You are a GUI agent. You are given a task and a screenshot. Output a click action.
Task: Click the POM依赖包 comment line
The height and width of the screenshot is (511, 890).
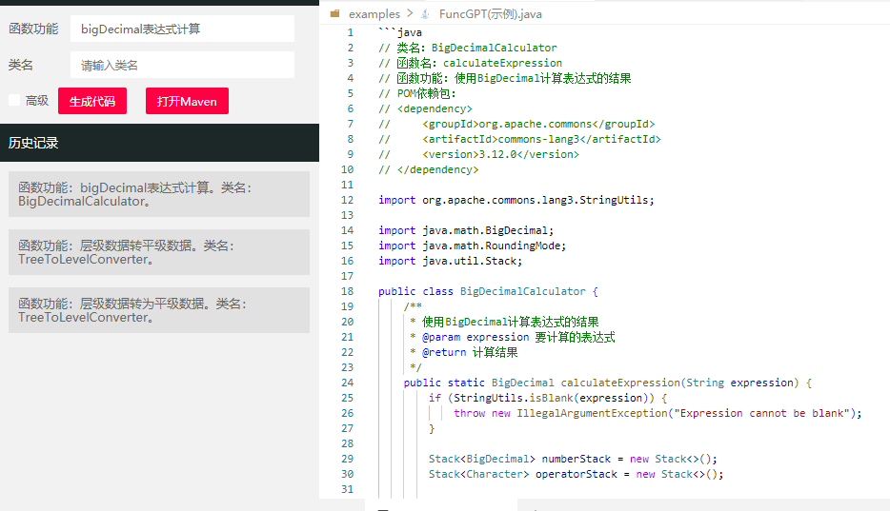pyautogui.click(x=417, y=93)
